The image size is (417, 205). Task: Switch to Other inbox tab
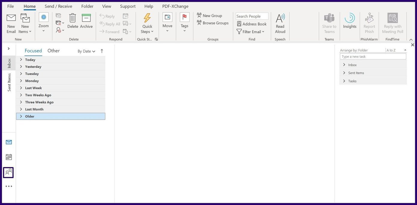[53, 51]
